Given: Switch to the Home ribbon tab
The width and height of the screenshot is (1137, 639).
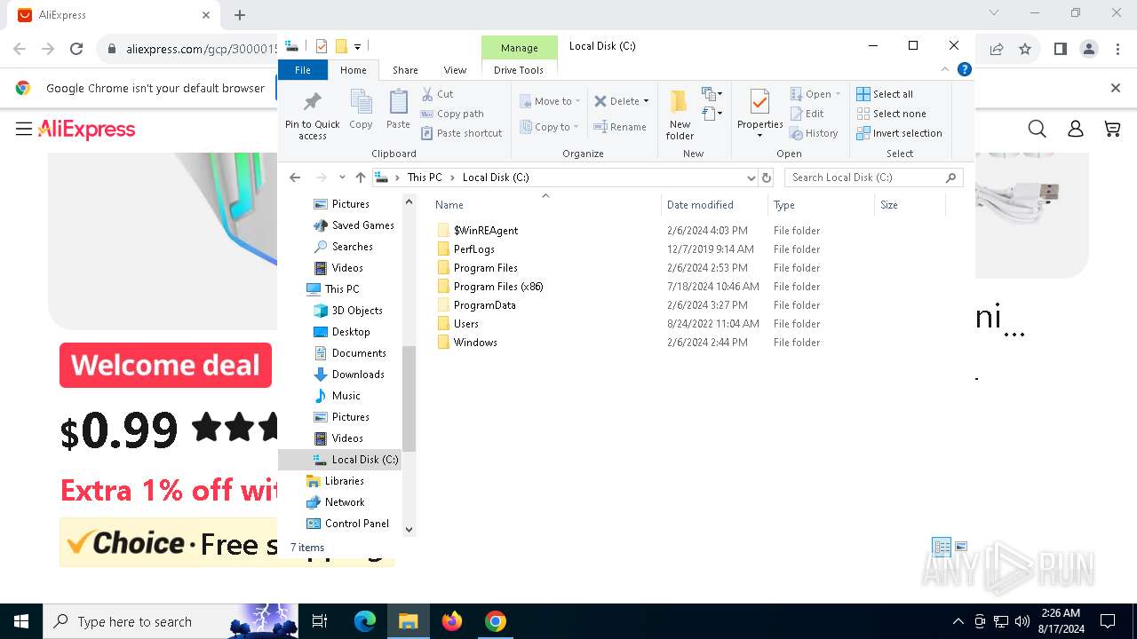Looking at the screenshot, I should [x=353, y=70].
